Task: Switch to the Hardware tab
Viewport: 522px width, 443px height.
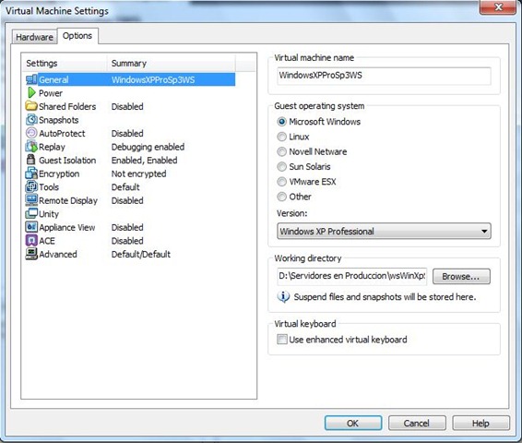Action: coord(34,37)
